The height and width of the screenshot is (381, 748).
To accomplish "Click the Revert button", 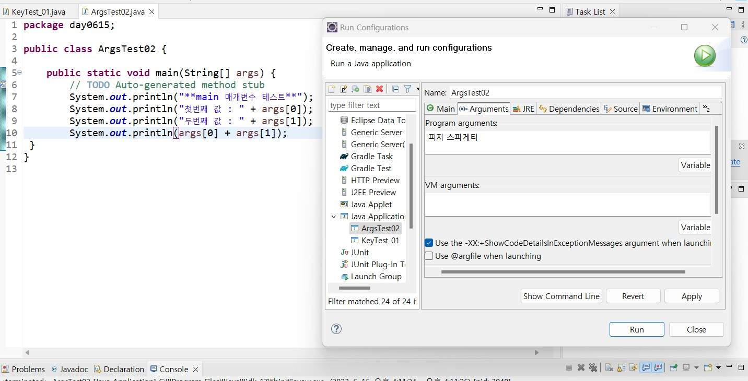I will pyautogui.click(x=633, y=296).
